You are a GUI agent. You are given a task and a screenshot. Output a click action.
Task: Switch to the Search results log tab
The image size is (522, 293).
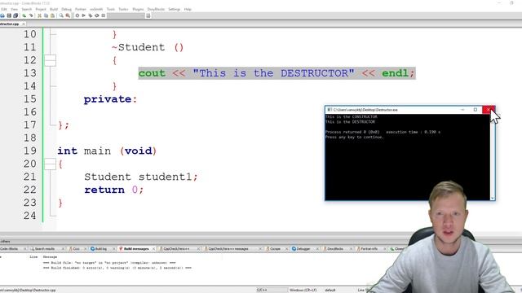45,249
